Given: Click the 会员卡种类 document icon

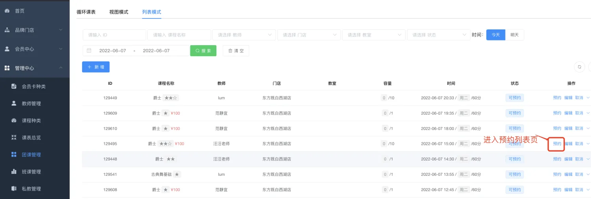Looking at the screenshot, I should (x=14, y=86).
